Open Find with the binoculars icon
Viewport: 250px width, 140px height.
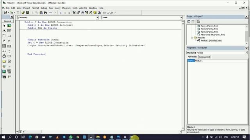(x=45, y=13)
